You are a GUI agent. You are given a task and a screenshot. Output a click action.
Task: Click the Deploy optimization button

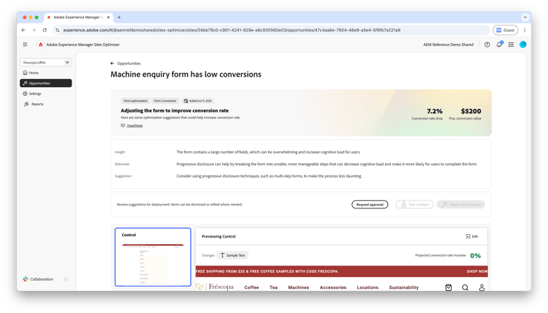(461, 205)
